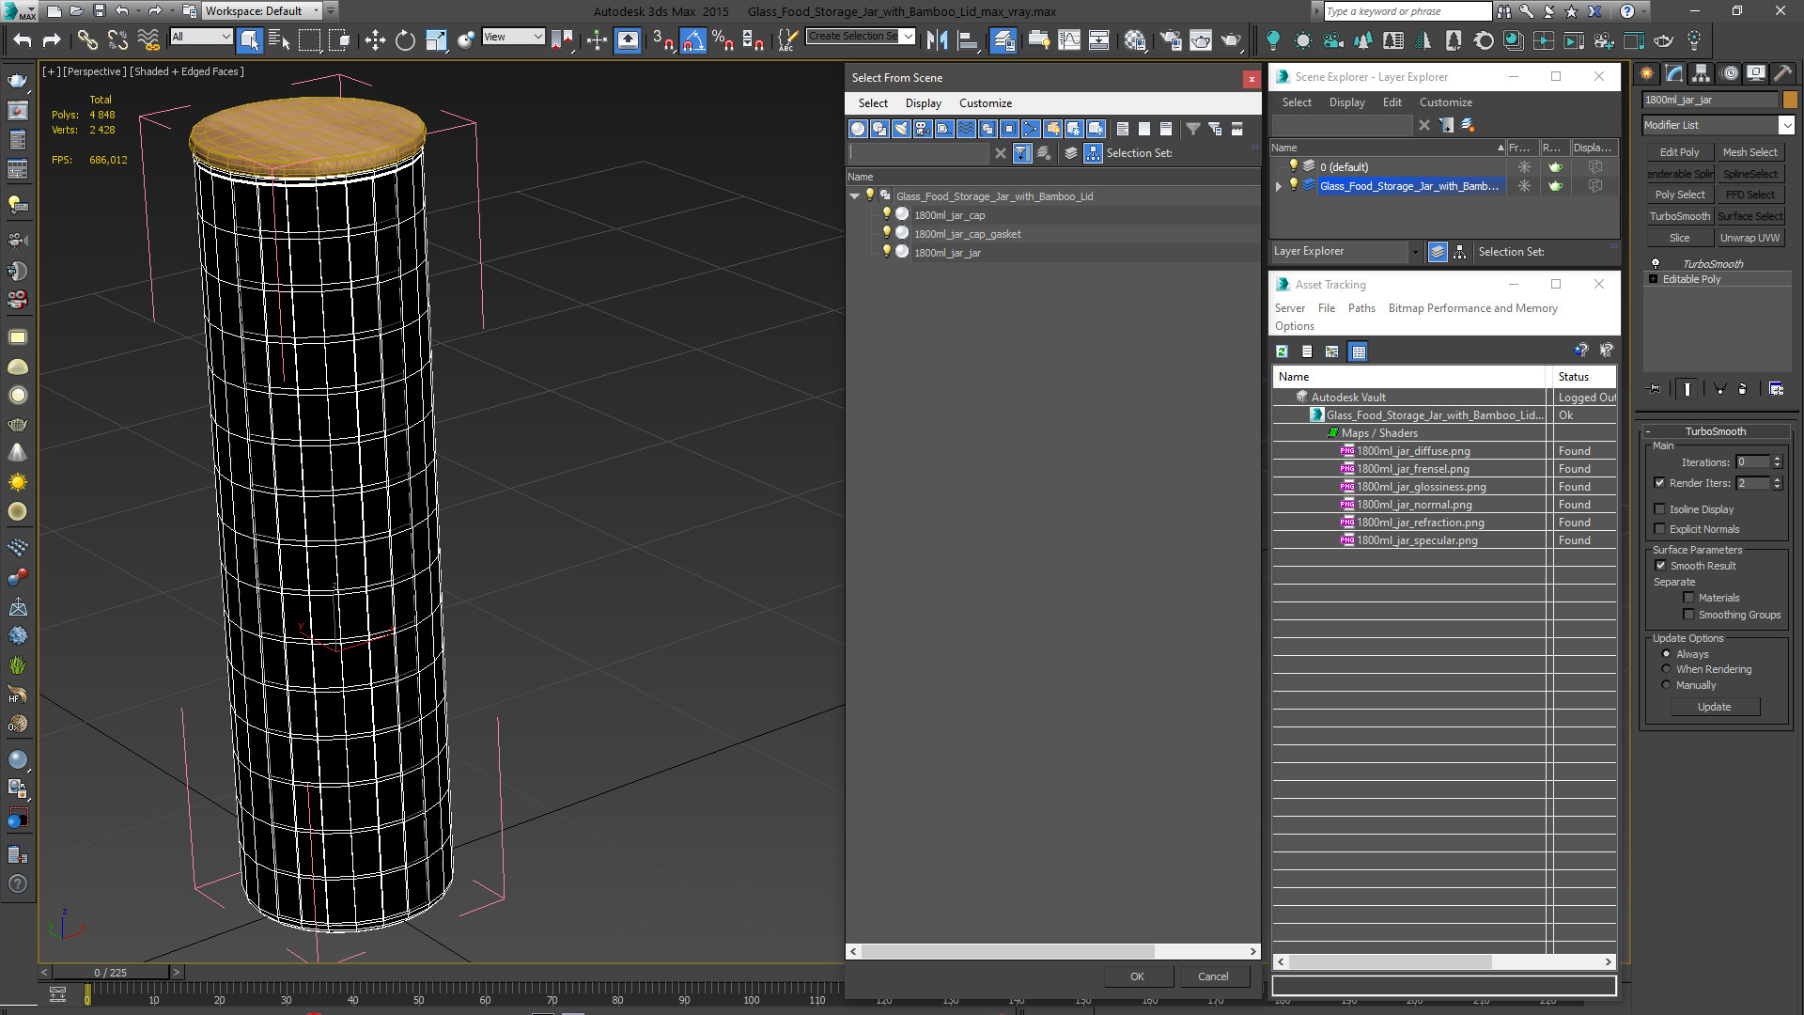
Task: Click the Undo arrow in main toolbar
Action: point(23,39)
